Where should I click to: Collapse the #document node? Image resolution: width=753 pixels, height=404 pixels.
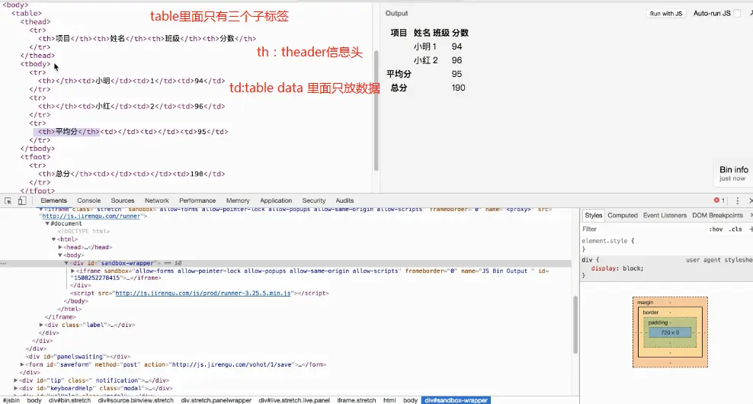point(47,224)
